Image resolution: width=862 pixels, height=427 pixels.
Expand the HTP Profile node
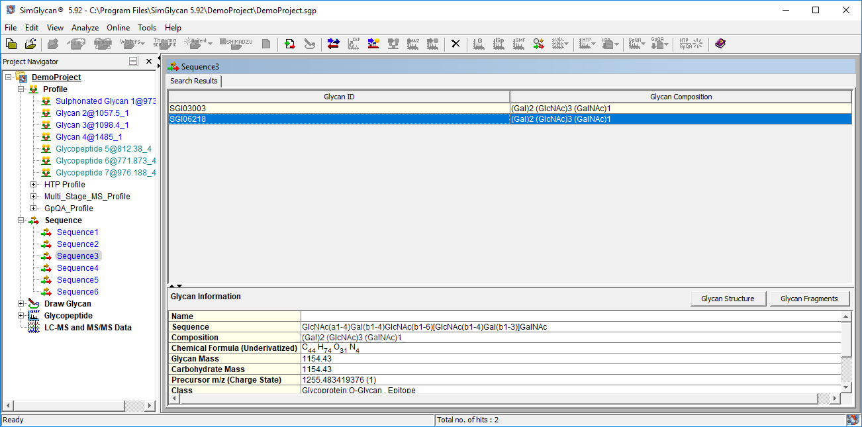click(x=34, y=185)
